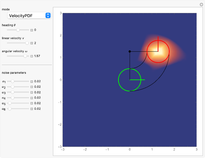Click the blue arrows of mode popup

click(x=48, y=15)
